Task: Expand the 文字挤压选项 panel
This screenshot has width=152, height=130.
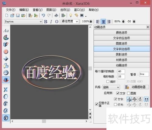Action: [122, 38]
